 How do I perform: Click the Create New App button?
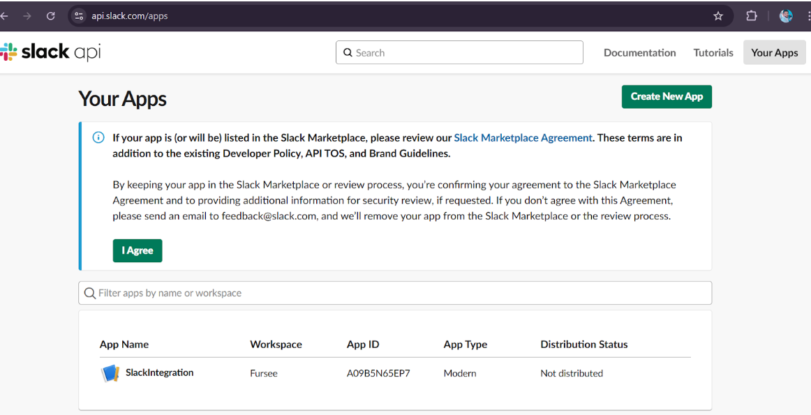tap(667, 97)
